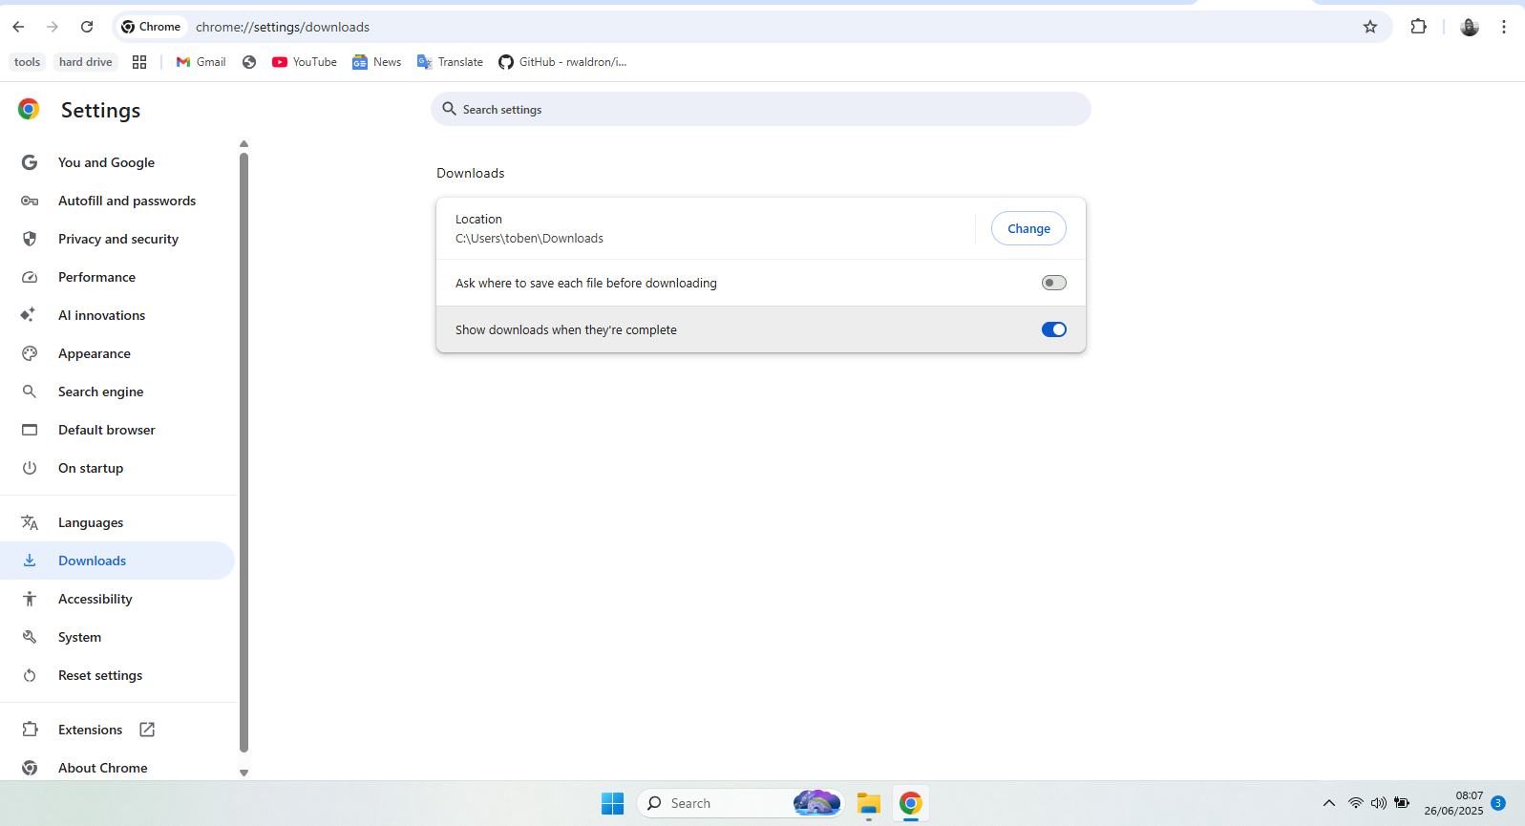
Task: Click the Default browser window icon
Action: pyautogui.click(x=30, y=430)
